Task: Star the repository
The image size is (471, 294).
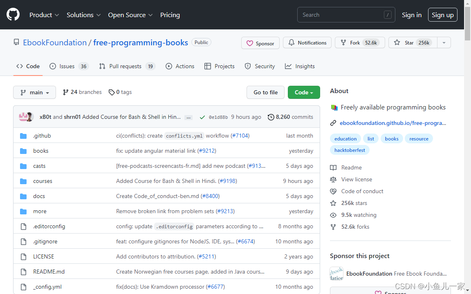Action: pos(413,42)
